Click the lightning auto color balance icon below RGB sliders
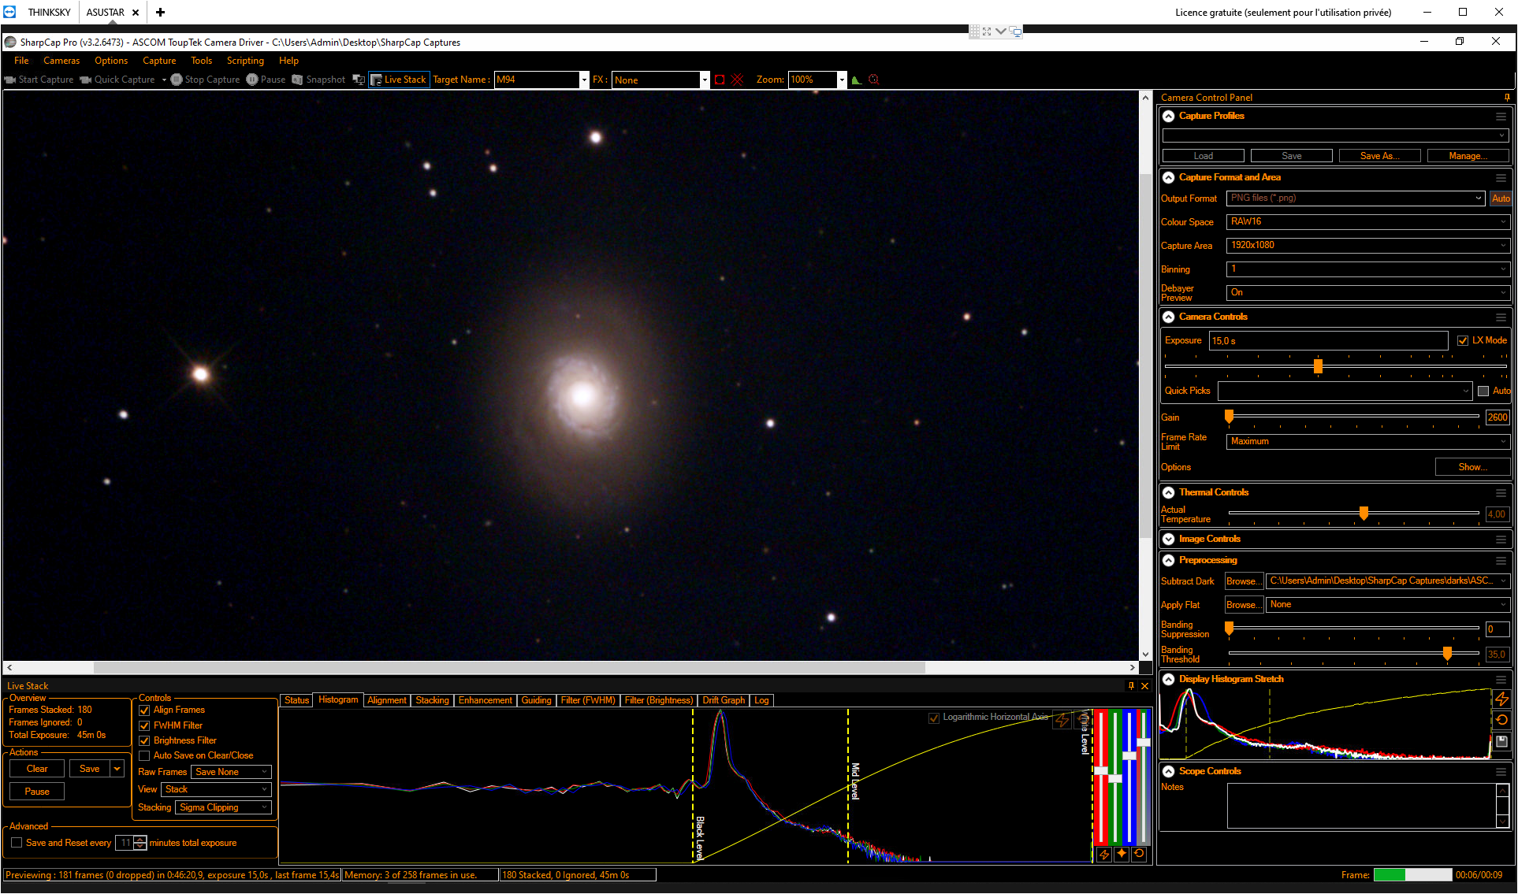Viewport: 1518px width, 894px height. pyautogui.click(x=1103, y=854)
